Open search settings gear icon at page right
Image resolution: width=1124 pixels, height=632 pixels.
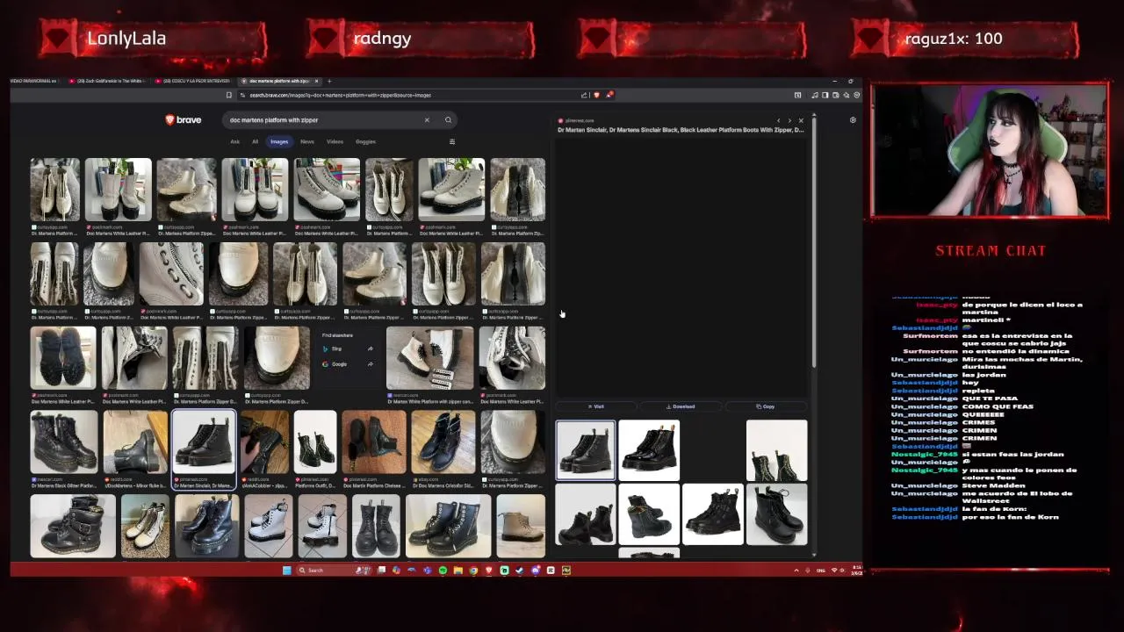point(853,120)
